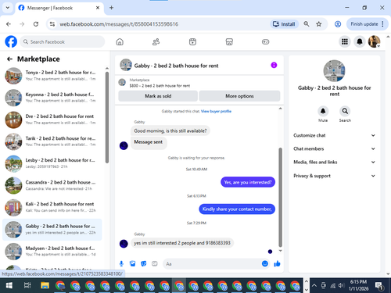This screenshot has height=293, width=391.
Task: Open the Facebook home logo
Action: coord(11,41)
